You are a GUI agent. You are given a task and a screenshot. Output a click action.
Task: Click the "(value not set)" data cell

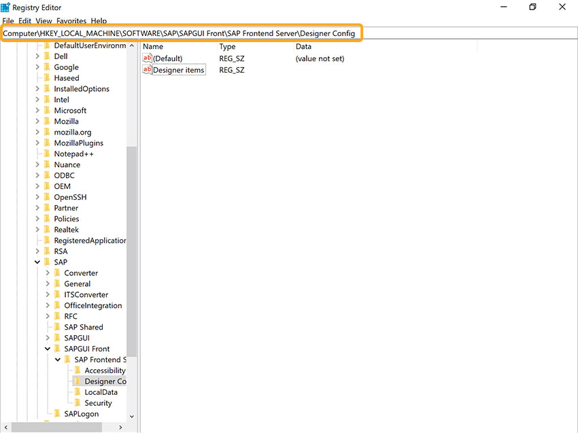click(x=320, y=58)
